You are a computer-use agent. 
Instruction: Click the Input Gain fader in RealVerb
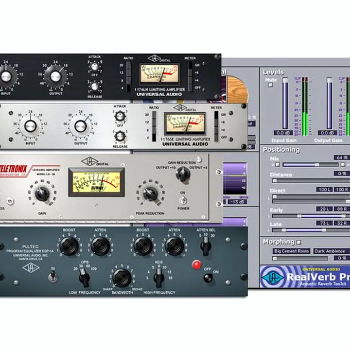[x=285, y=104]
